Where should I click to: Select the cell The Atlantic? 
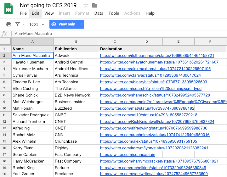76,89
